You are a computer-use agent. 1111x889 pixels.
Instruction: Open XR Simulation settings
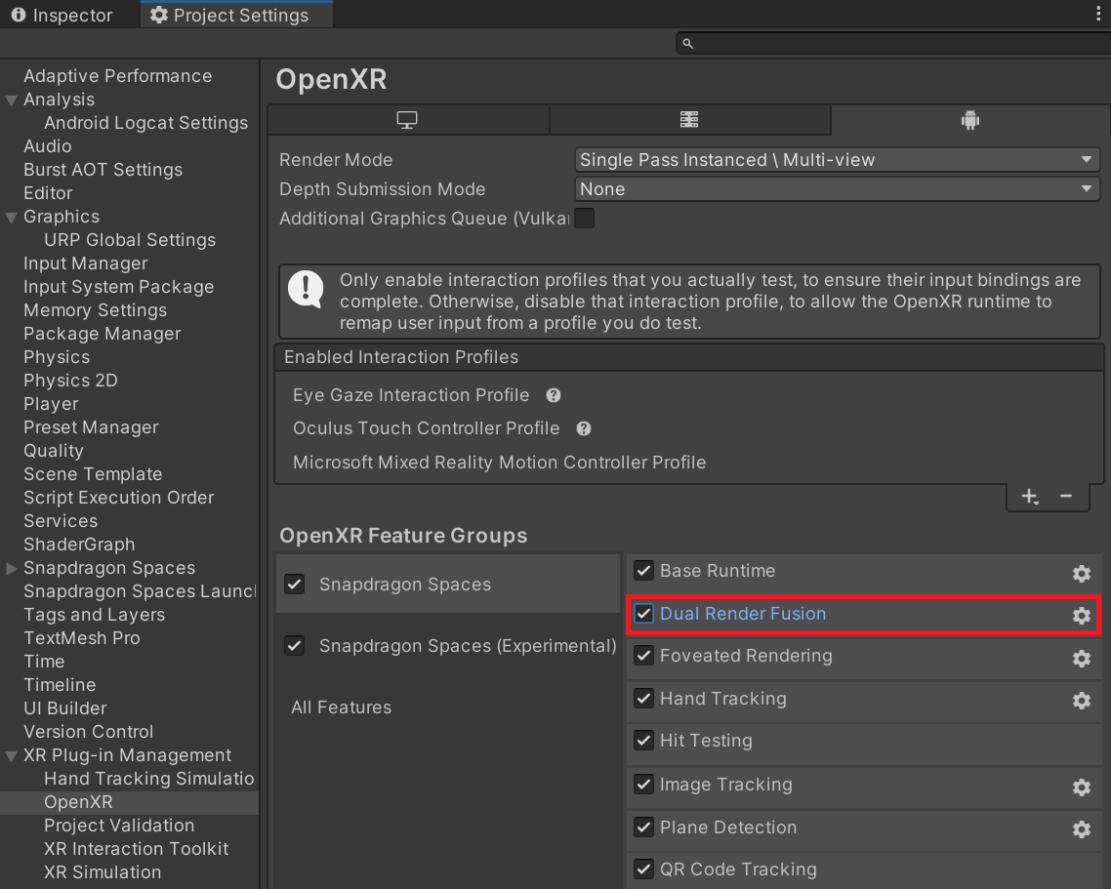[x=103, y=871]
